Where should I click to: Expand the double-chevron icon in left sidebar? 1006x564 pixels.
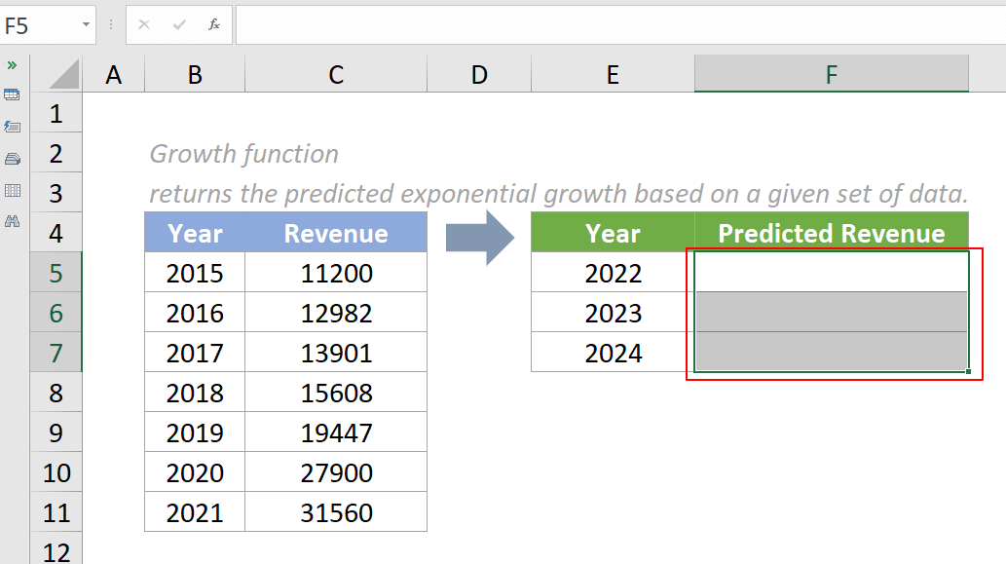pos(13,68)
